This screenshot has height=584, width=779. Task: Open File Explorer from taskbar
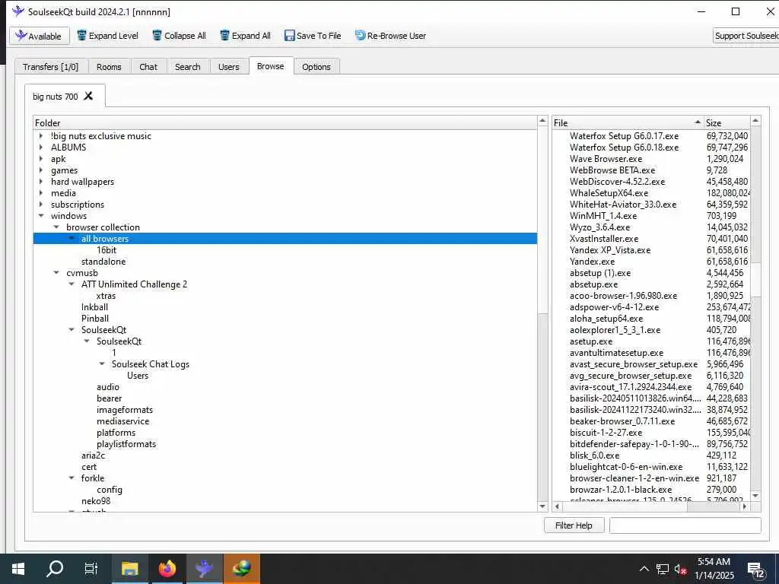[129, 569]
